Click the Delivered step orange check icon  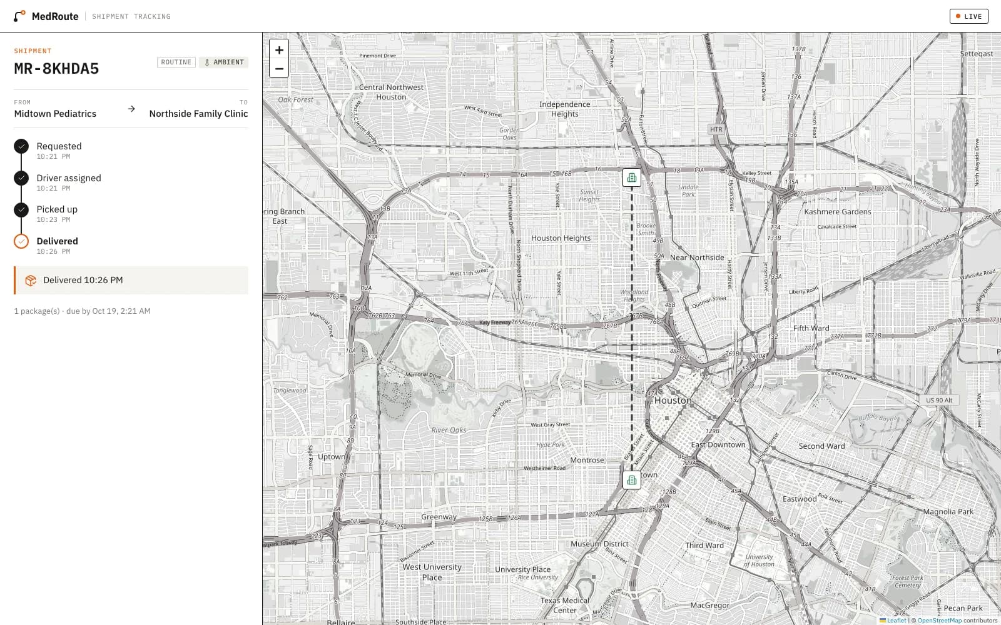21,241
